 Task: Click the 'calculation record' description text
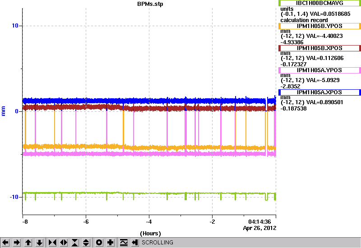click(x=304, y=20)
